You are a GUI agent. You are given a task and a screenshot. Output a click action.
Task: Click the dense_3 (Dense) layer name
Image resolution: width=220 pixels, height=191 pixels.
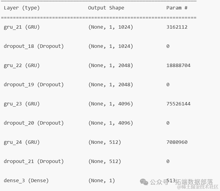click(26, 181)
